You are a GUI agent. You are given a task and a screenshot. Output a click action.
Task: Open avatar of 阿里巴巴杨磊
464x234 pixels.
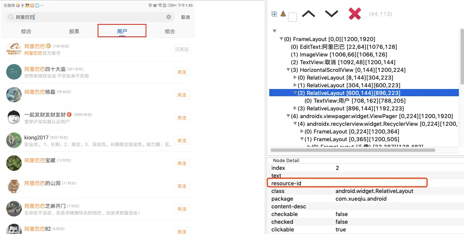point(14,95)
